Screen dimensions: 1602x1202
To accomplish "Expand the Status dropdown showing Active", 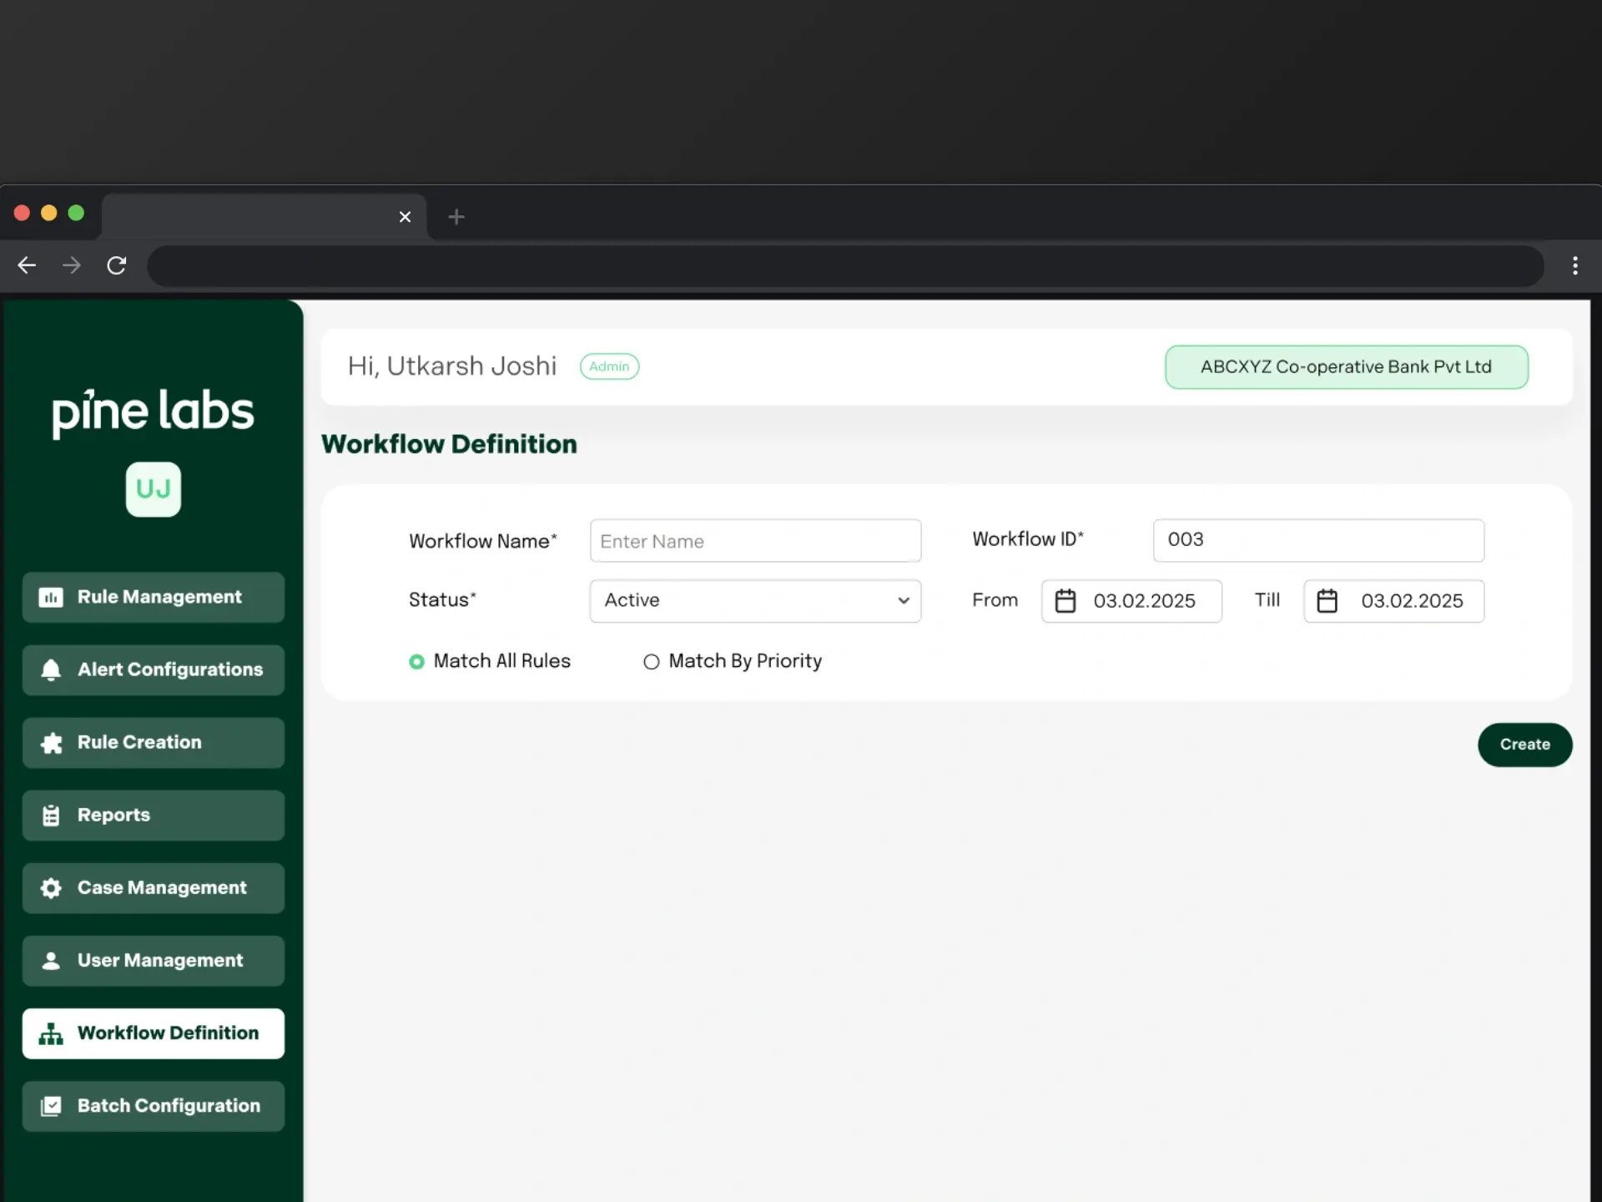I will coord(755,601).
